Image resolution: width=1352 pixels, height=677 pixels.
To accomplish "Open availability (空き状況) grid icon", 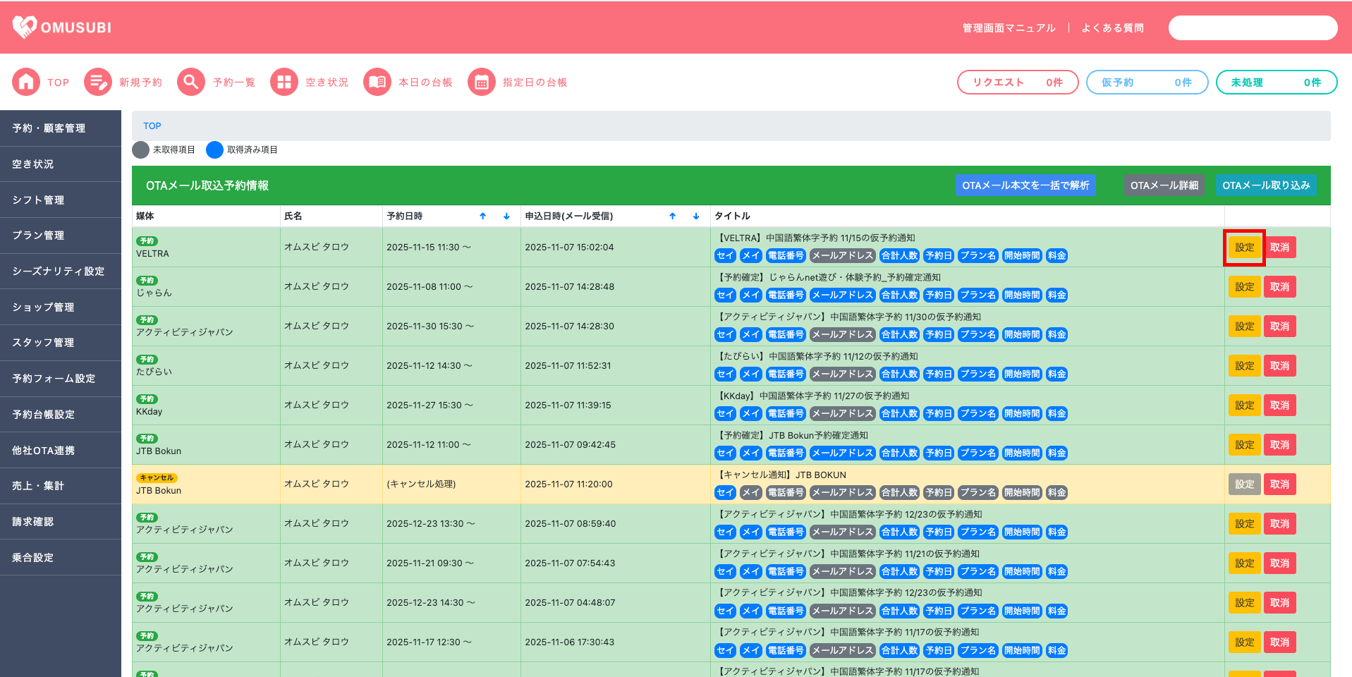I will pos(284,82).
